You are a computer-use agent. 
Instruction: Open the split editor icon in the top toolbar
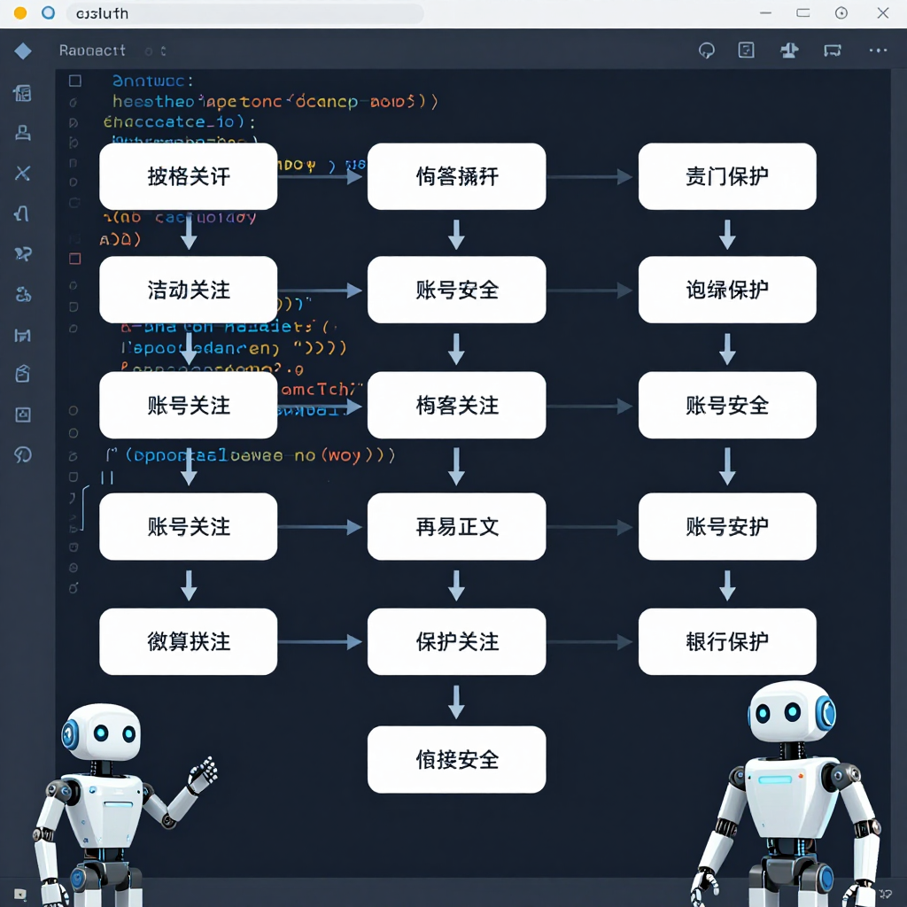(x=746, y=50)
